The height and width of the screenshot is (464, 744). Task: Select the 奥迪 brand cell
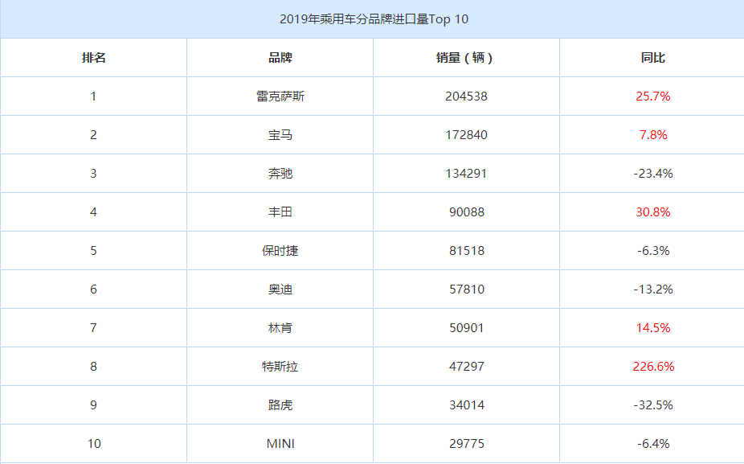click(280, 289)
